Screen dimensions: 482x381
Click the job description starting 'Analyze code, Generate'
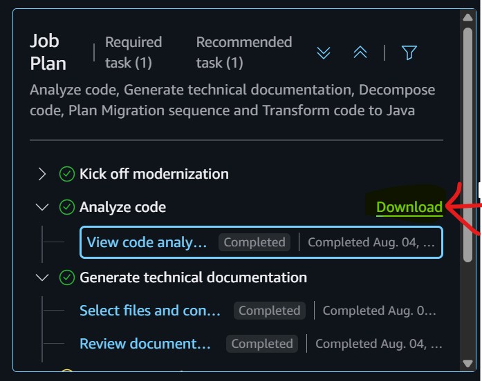pos(232,100)
